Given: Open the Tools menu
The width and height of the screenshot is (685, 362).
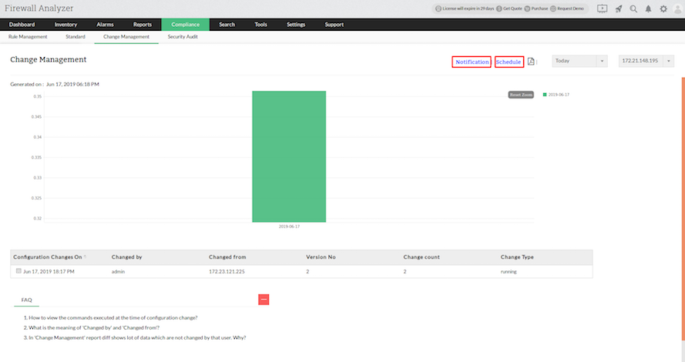Looking at the screenshot, I should pos(260,25).
